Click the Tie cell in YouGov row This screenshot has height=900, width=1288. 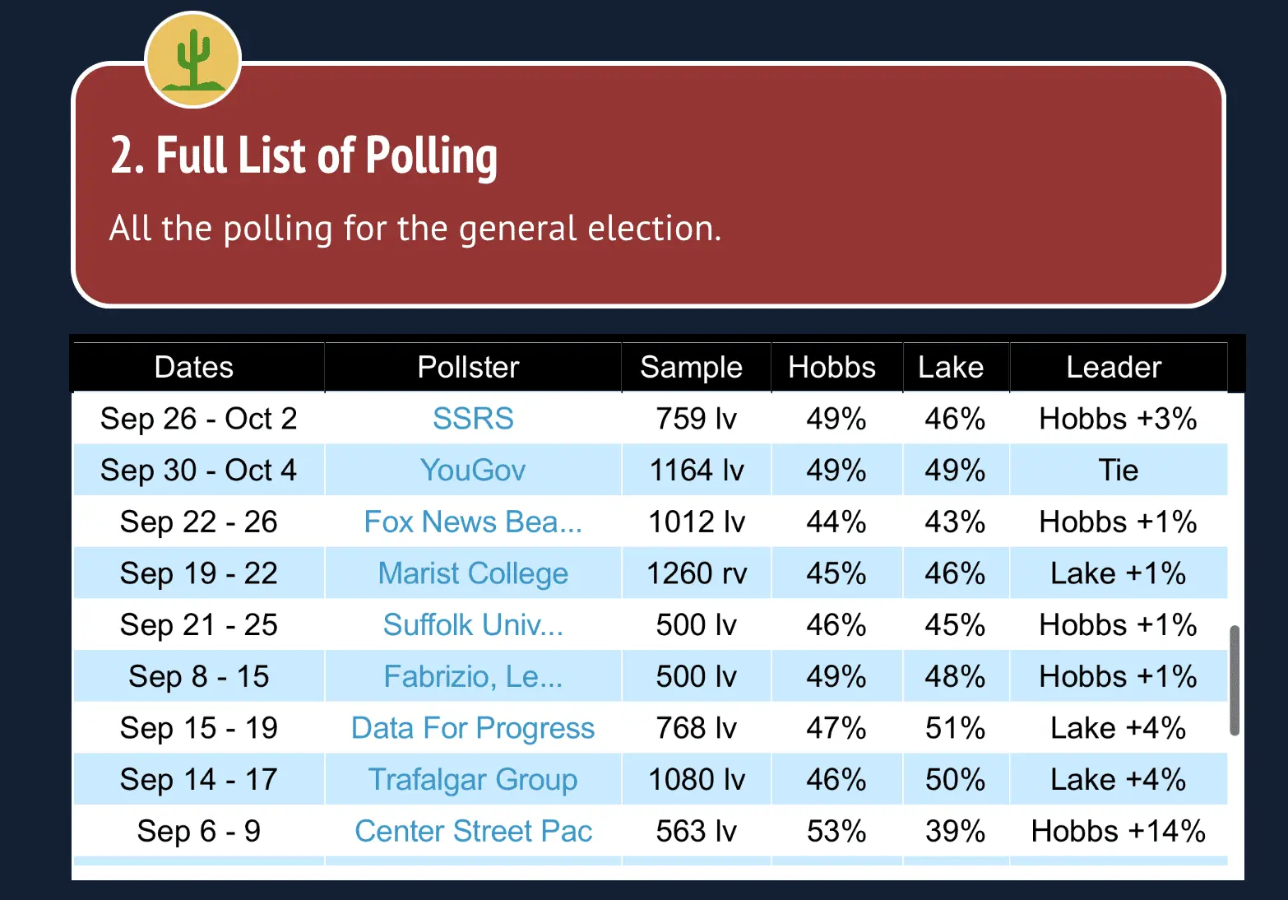coord(1118,471)
